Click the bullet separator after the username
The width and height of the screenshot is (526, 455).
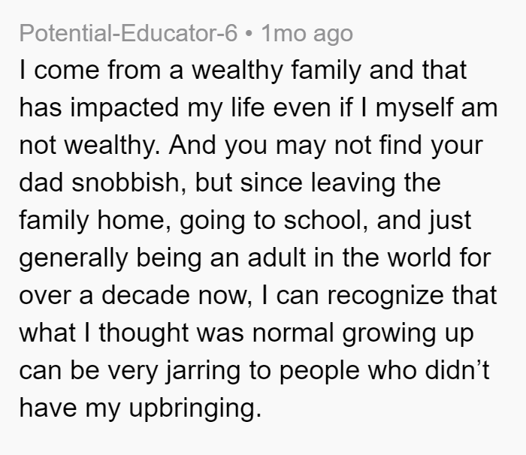pos(249,34)
